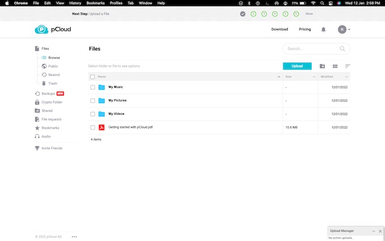Screen dimensions: 385x241
Task: Open the My Pictures folder name
Action: click(117, 101)
